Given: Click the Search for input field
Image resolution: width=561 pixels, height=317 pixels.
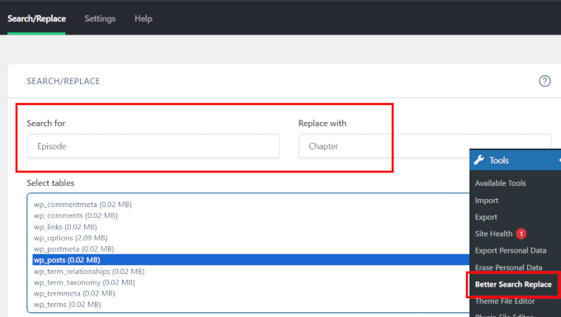Looking at the screenshot, I should [153, 146].
